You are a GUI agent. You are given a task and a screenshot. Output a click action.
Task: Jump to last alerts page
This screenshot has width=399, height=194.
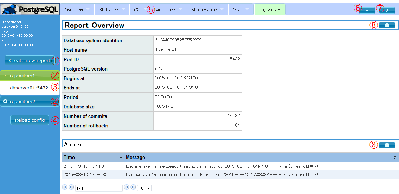(x=133, y=187)
